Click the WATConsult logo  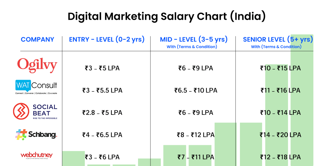pyautogui.click(x=36, y=87)
